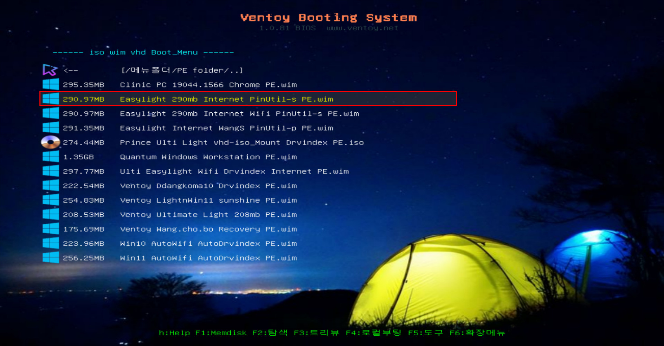Click Windows icon beside Win10 AutoWifi AutoDrvindex
This screenshot has height=346, width=664.
click(x=50, y=243)
